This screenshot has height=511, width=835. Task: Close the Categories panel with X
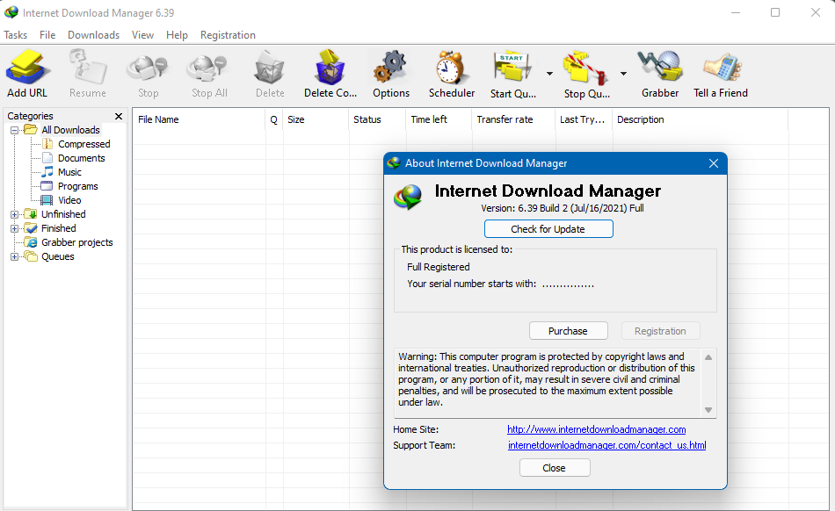coord(119,116)
